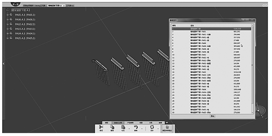This screenshot has height=136, width=272.
Task: Open the Undo history dropdown arrow
Action: pyautogui.click(x=142, y=129)
